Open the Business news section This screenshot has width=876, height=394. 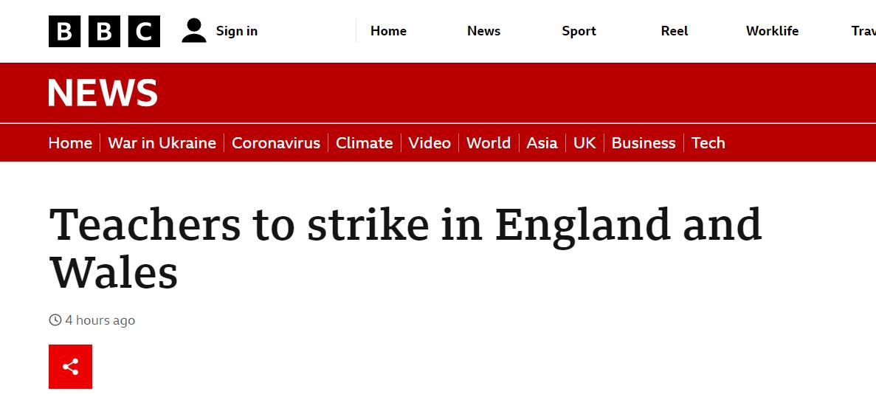[644, 143]
